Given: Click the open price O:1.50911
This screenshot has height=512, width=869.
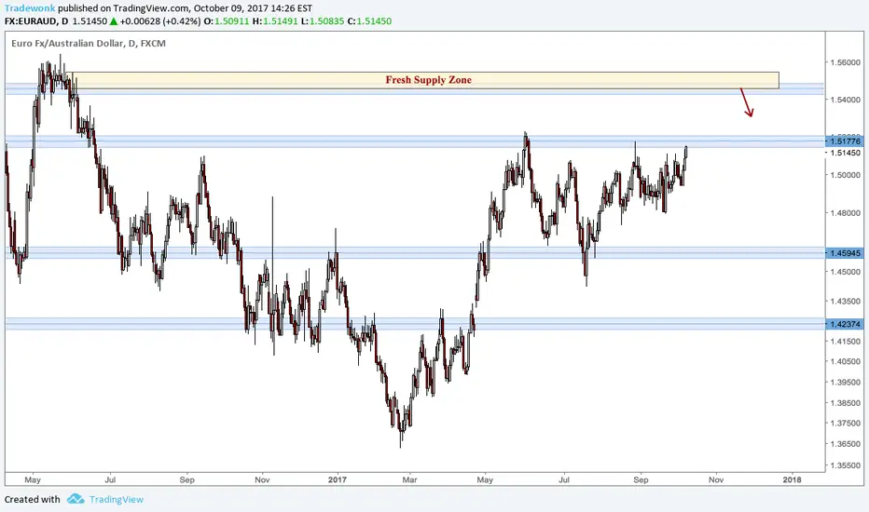Looking at the screenshot, I should (x=227, y=21).
